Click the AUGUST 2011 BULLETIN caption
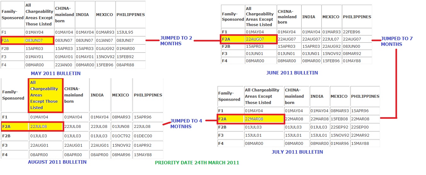 57,162
